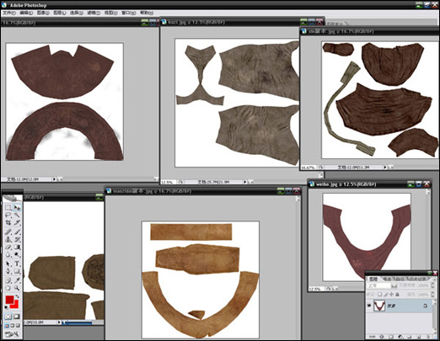Open the layer opacity 100% arrow

pos(432,285)
